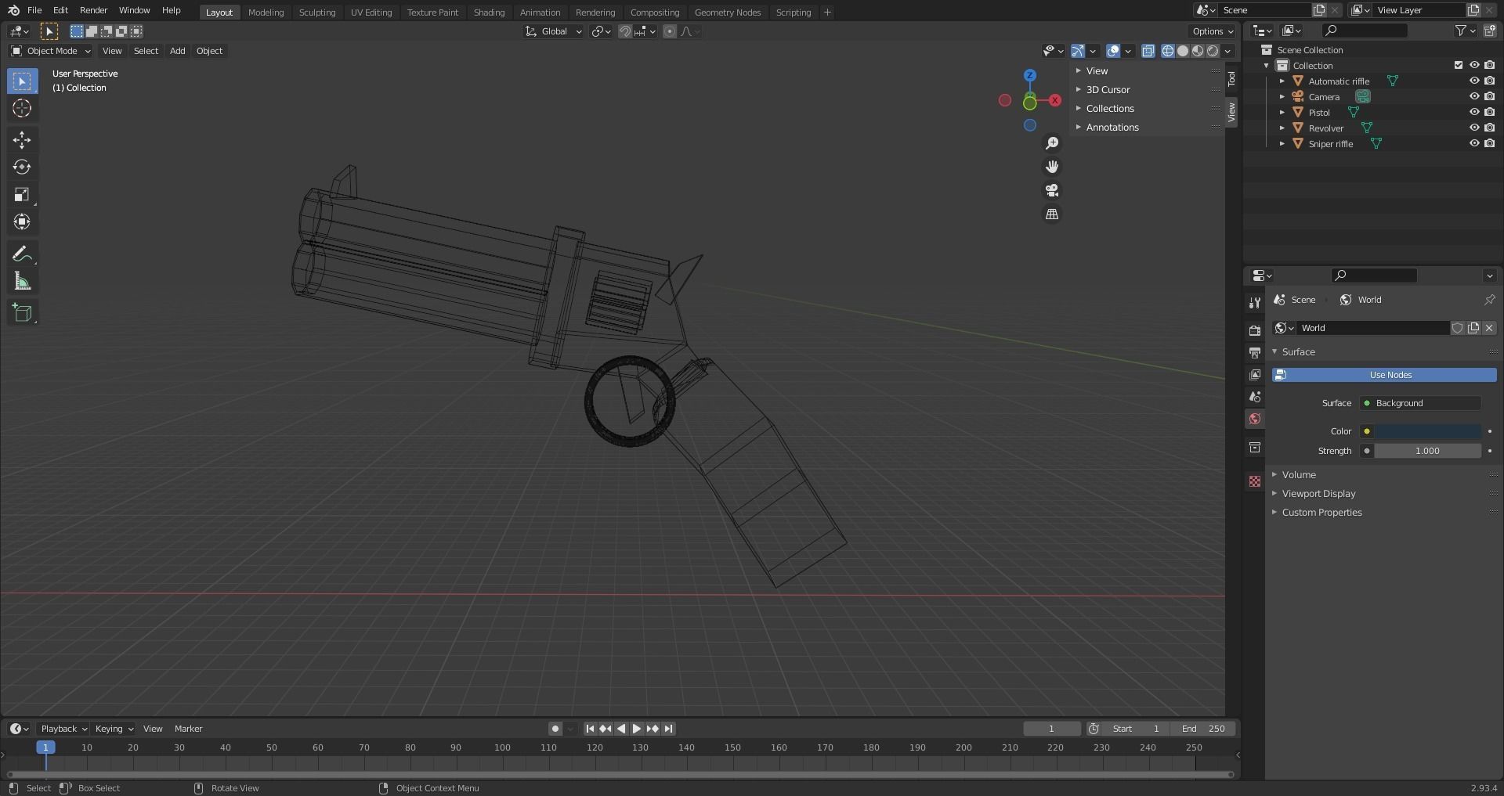Open the Tool properties tab icon

click(x=1254, y=303)
